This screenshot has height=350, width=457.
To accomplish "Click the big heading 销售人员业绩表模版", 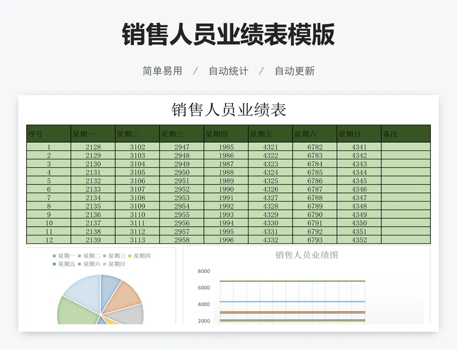I will pyautogui.click(x=228, y=34).
